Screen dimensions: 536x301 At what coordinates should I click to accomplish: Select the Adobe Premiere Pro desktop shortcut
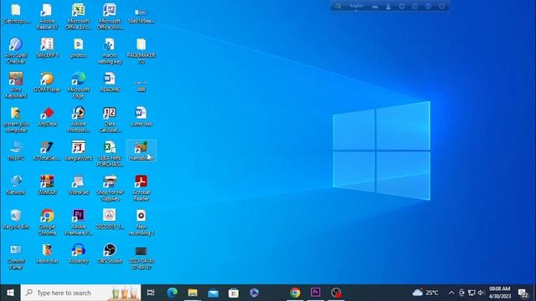[x=78, y=222]
